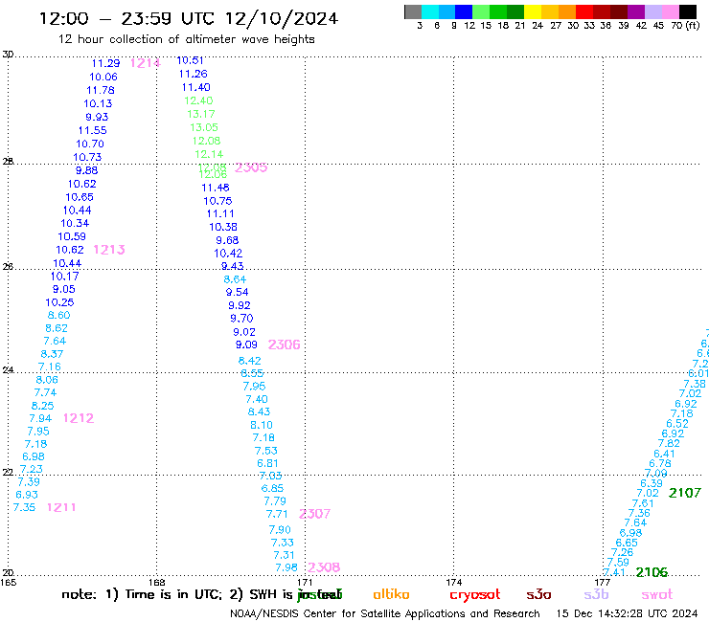Click the wave height value 7.59
709x622 pixels.
click(618, 563)
